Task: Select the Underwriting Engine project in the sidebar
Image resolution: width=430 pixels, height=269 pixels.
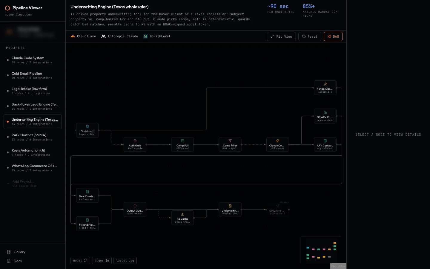Action: pyautogui.click(x=33, y=122)
